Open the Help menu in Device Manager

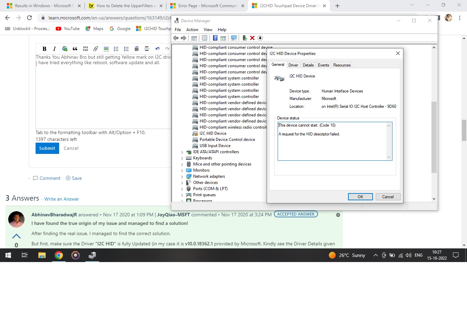pos(222,30)
